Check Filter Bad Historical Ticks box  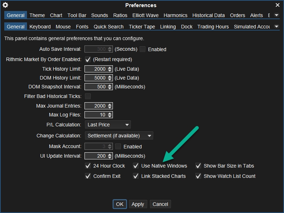click(88, 96)
